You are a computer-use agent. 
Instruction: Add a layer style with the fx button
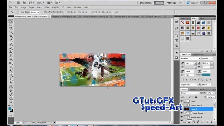(x=189, y=122)
